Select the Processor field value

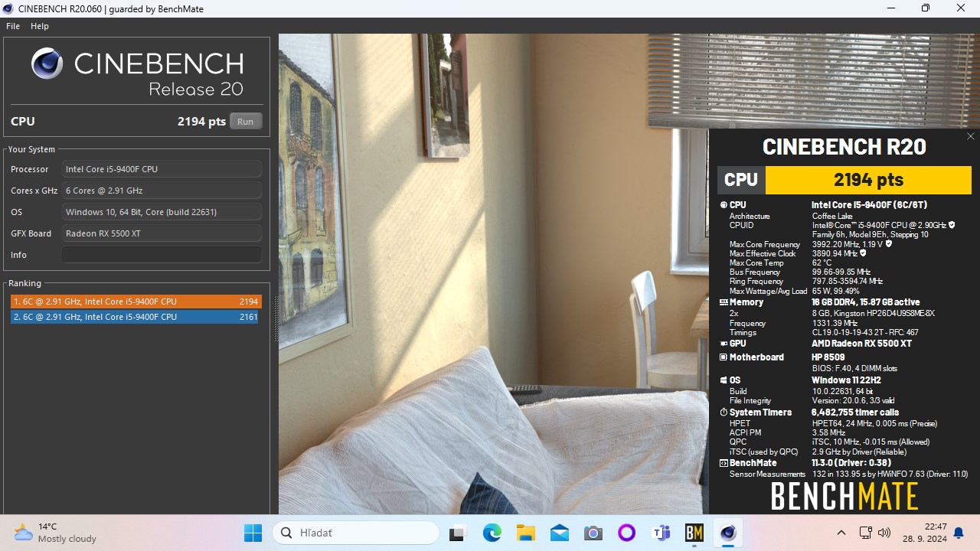[162, 169]
